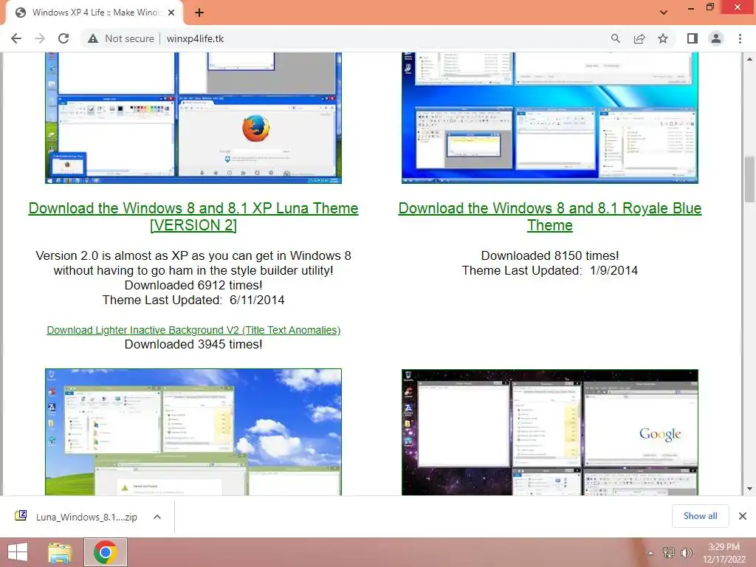Image resolution: width=756 pixels, height=567 pixels.
Task: Open the Royale Blue Theme download link
Action: (549, 216)
